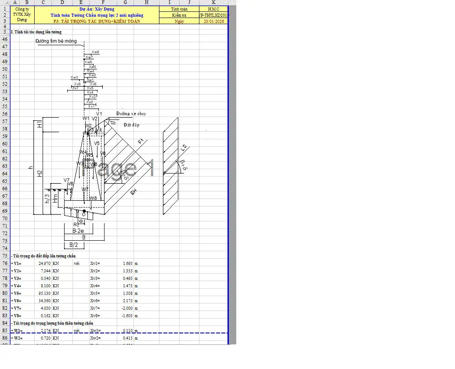Click the date cell 23/01/2026
Viewport: 455px width, 369px height.
(x=213, y=21)
